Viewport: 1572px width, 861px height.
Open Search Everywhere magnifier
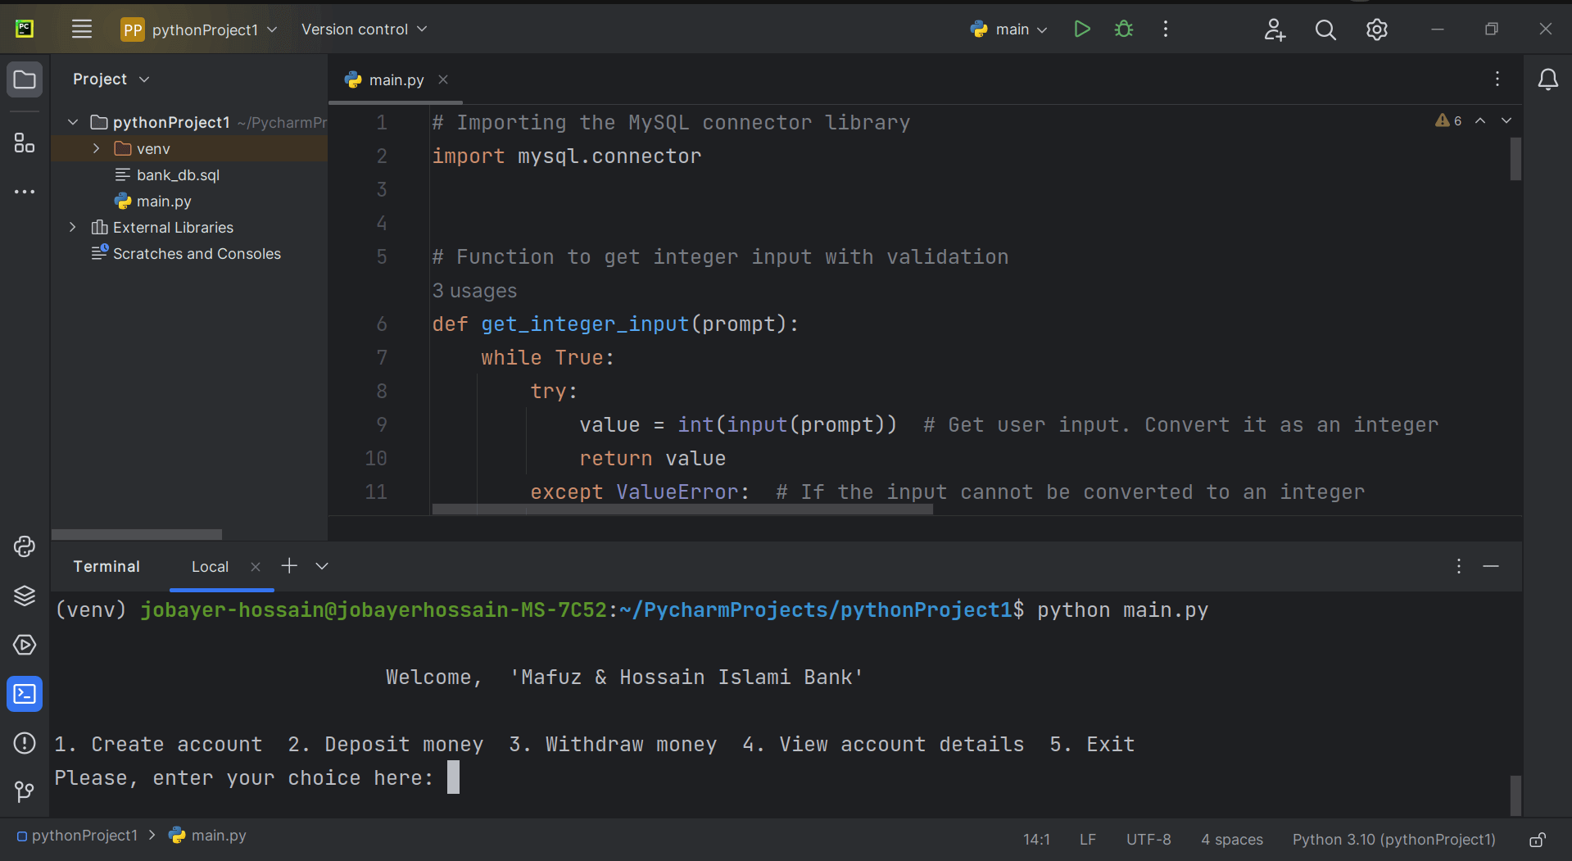(1325, 29)
